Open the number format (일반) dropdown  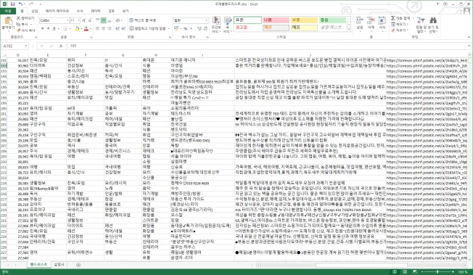206,20
